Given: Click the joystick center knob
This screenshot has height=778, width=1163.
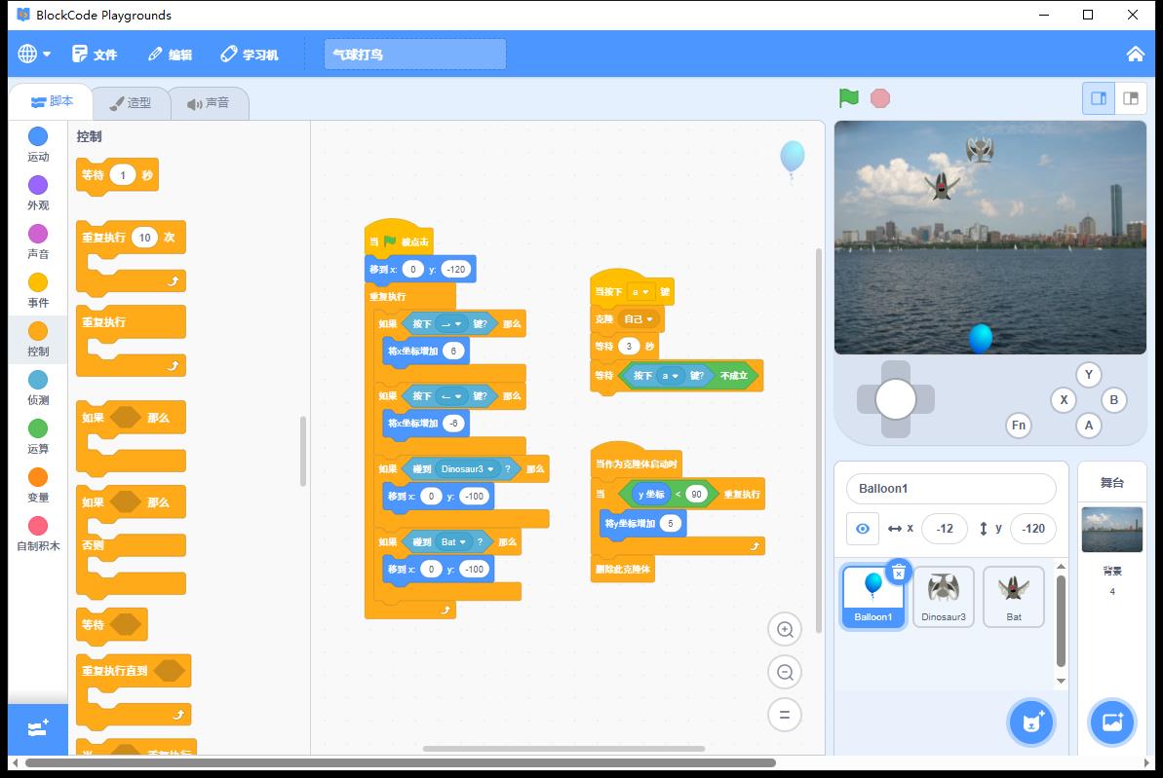Looking at the screenshot, I should 895,399.
